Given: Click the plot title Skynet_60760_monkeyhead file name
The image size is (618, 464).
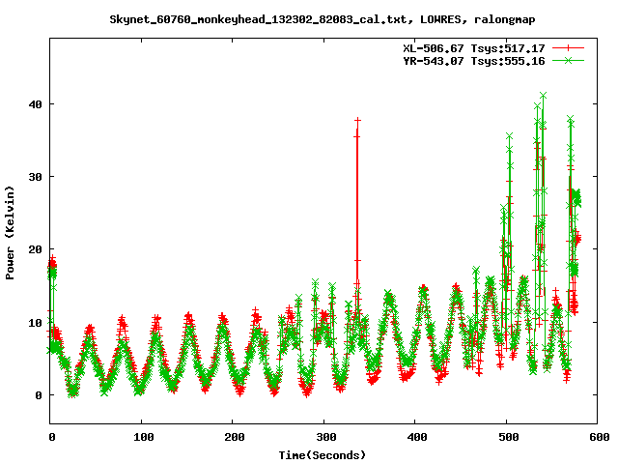Looking at the screenshot, I should click(x=258, y=19).
